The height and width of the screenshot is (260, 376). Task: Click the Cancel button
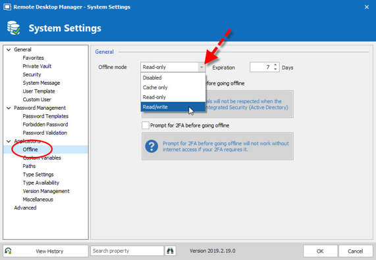coord(356,251)
